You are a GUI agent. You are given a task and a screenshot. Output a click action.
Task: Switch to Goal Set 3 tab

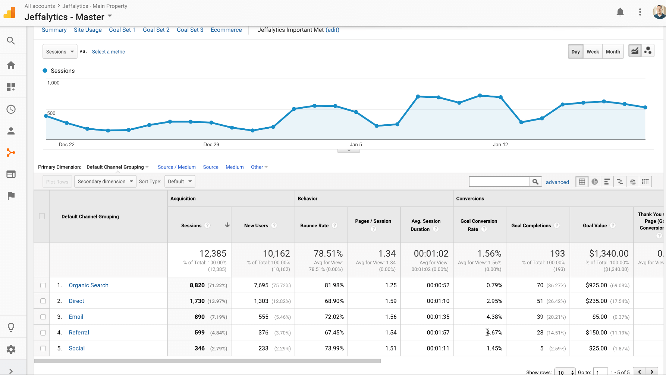(190, 30)
